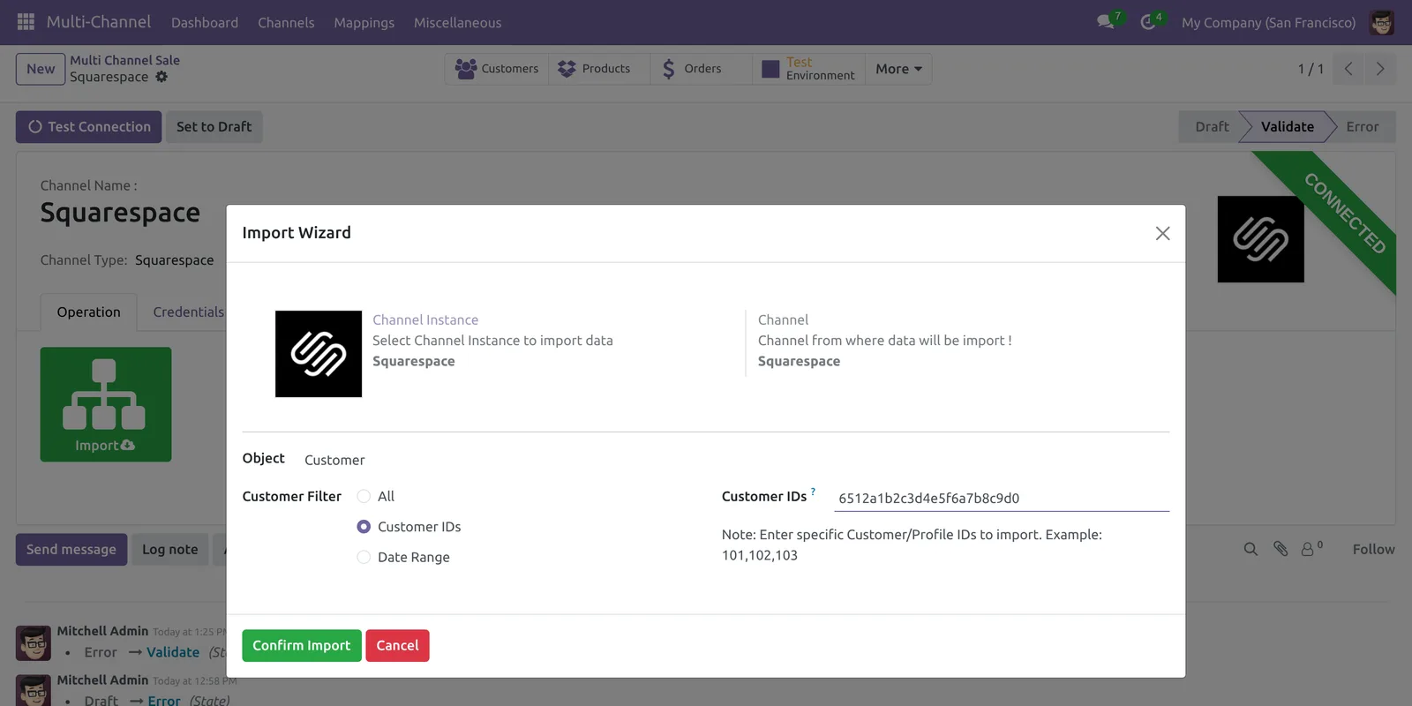Click the attachments paperclip icon
This screenshot has width=1412, height=706.
pos(1281,549)
